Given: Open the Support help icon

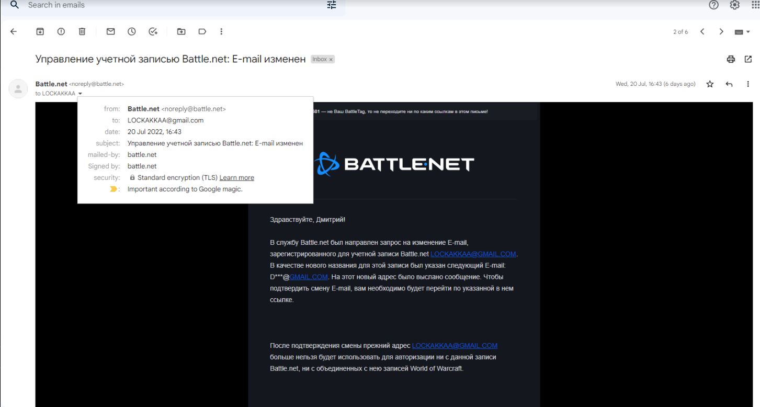Looking at the screenshot, I should [x=713, y=5].
